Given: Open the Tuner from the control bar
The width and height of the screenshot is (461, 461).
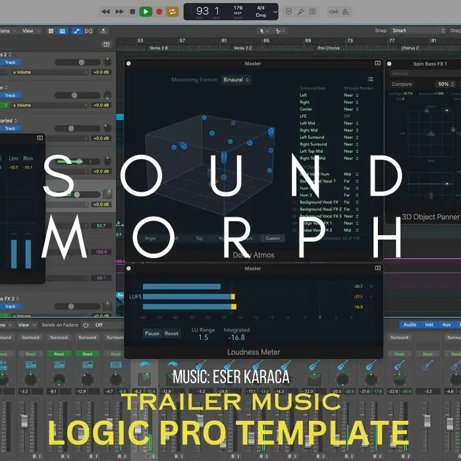Looking at the screenshot, I should coord(300,12).
